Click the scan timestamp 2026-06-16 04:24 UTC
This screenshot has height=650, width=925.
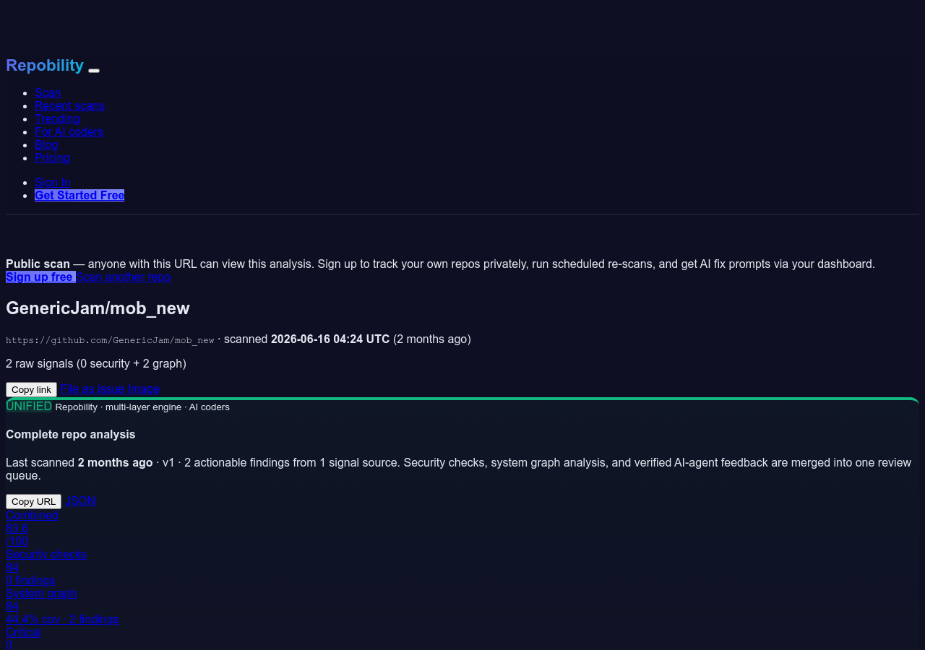pyautogui.click(x=330, y=339)
